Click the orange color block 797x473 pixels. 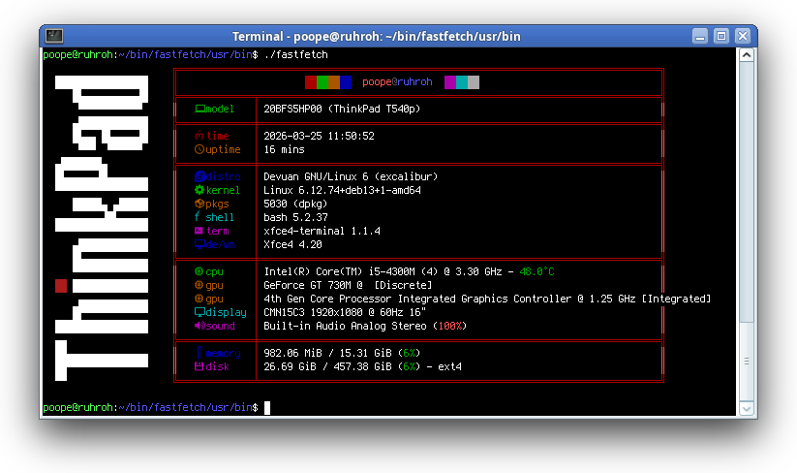[334, 82]
